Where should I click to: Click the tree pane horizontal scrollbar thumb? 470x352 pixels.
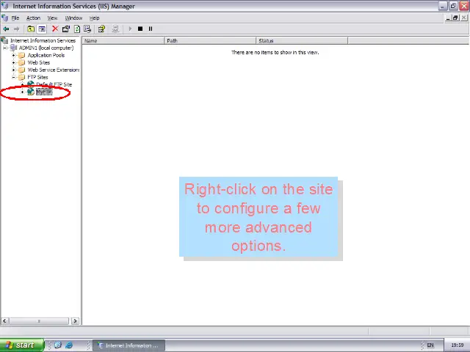click(39, 321)
